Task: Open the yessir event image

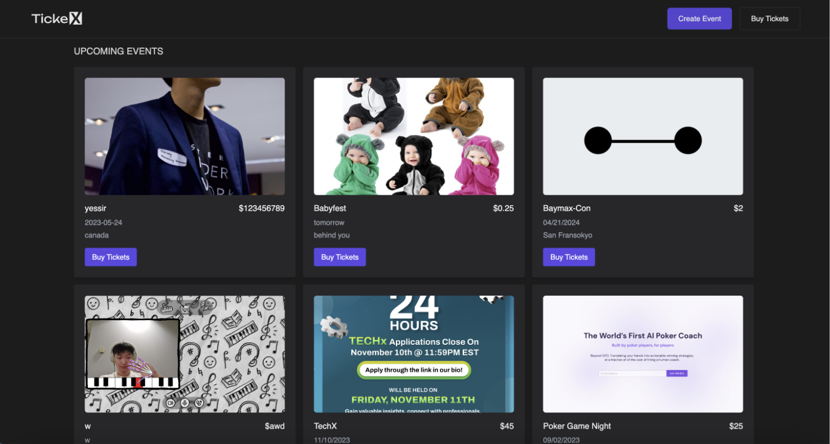Action: (185, 137)
